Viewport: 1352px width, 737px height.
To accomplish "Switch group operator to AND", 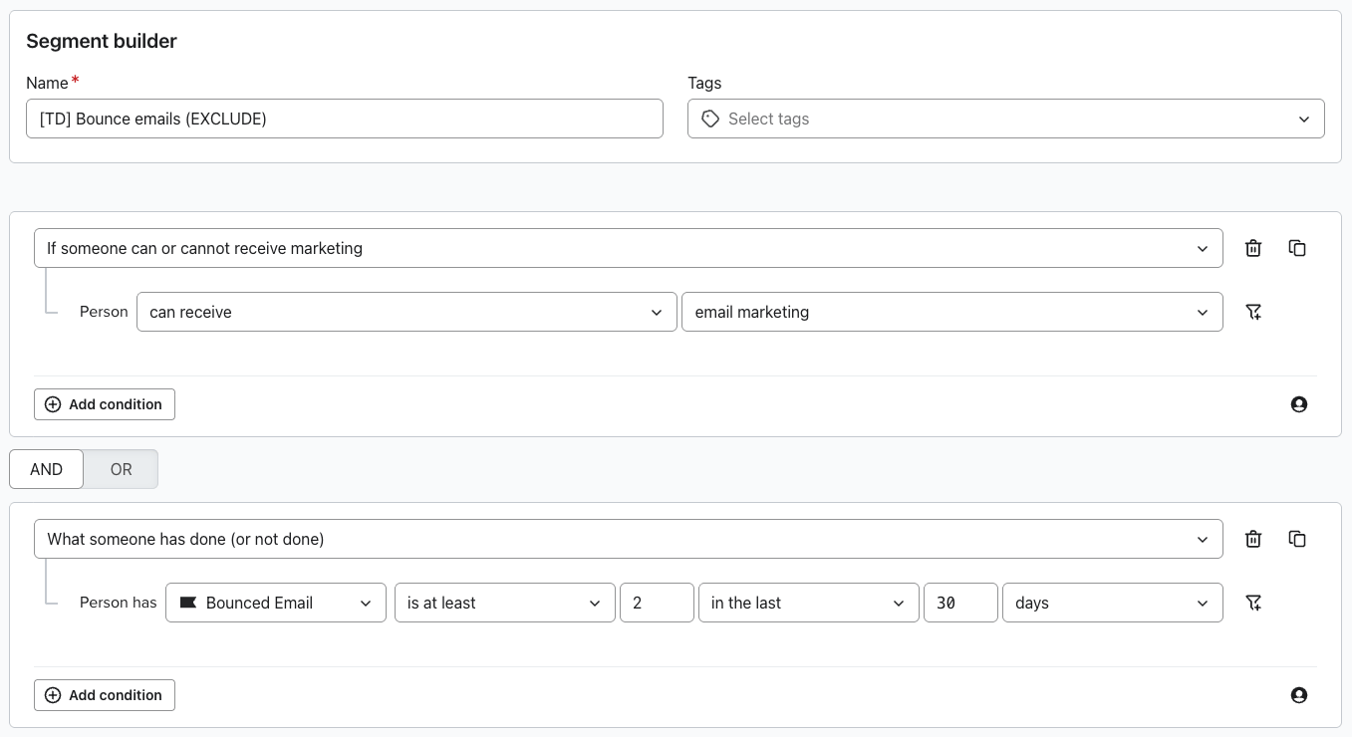I will (46, 469).
